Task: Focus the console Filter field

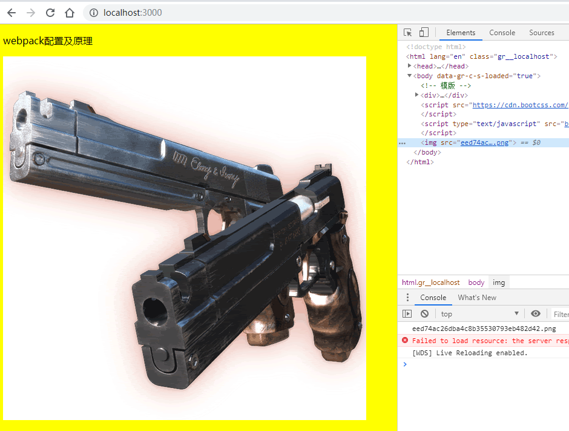Action: [561, 314]
